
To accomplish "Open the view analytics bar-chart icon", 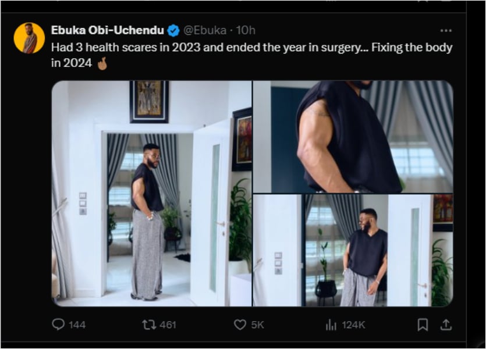I will coord(331,325).
